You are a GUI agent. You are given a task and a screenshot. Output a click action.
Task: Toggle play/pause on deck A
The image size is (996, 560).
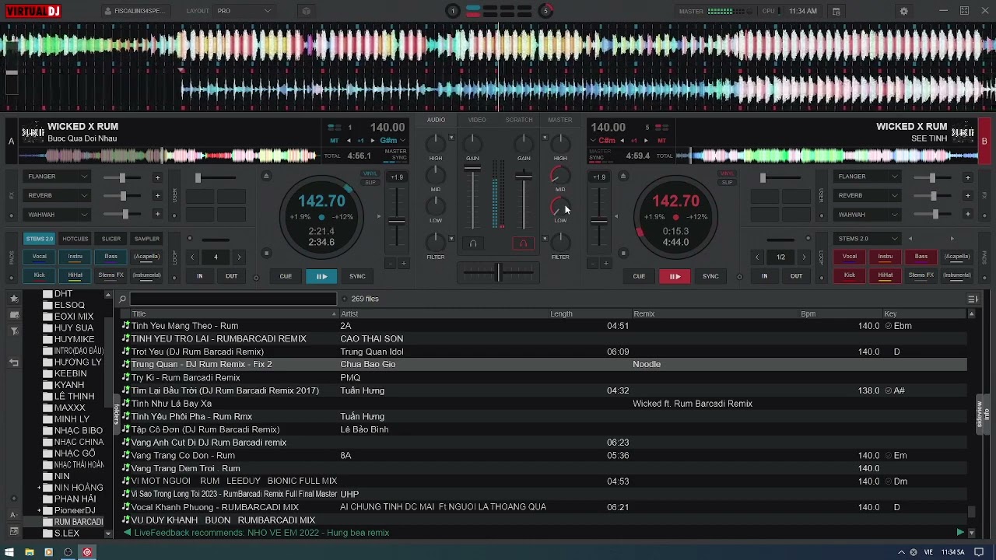click(x=321, y=276)
